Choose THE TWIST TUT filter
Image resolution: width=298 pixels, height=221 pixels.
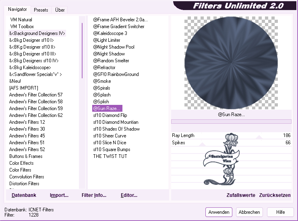point(110,156)
